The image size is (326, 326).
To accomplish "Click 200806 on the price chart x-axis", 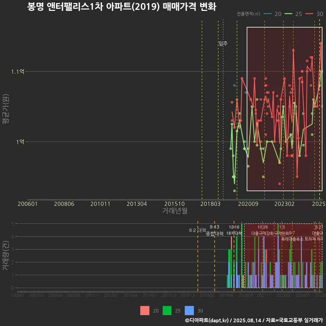I will pos(64,204).
